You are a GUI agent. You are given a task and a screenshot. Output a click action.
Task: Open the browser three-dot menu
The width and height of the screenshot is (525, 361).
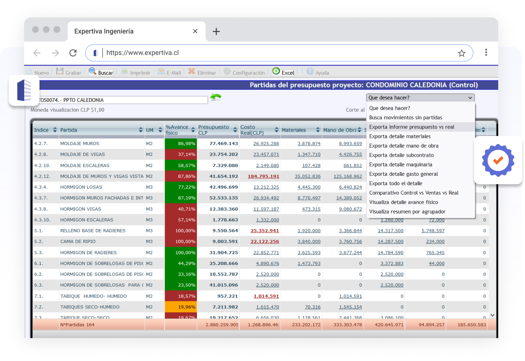point(486,53)
